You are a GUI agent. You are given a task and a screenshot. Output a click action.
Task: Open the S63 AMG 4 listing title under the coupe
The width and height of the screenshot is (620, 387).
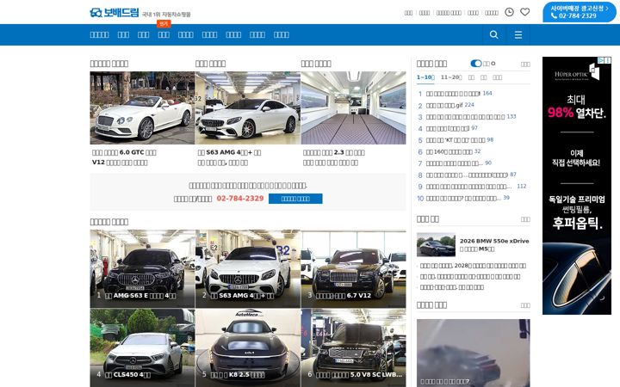pos(229,157)
